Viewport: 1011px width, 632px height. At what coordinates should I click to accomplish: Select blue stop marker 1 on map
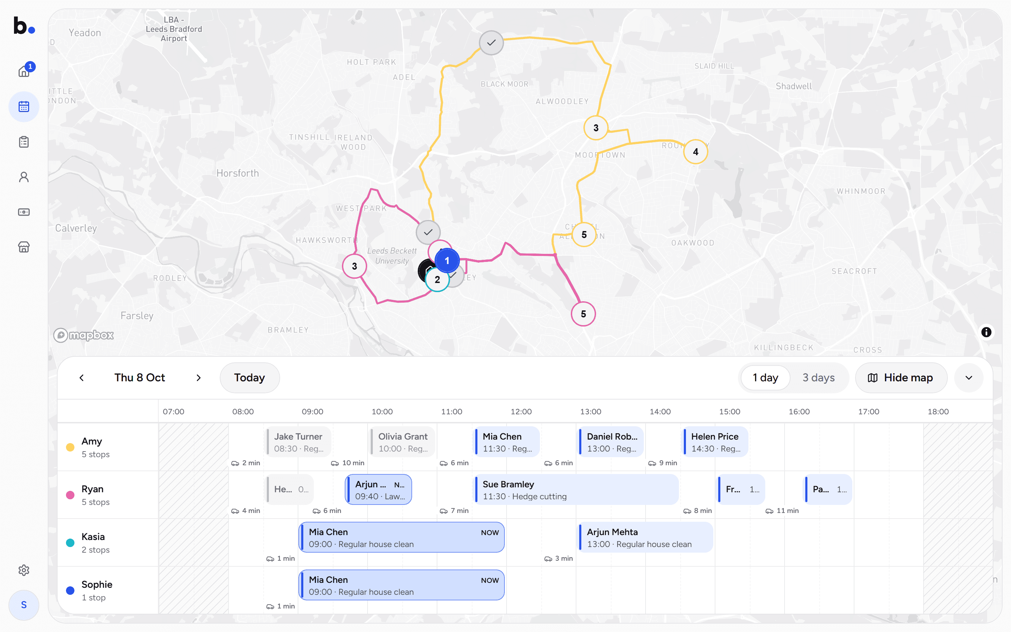447,261
